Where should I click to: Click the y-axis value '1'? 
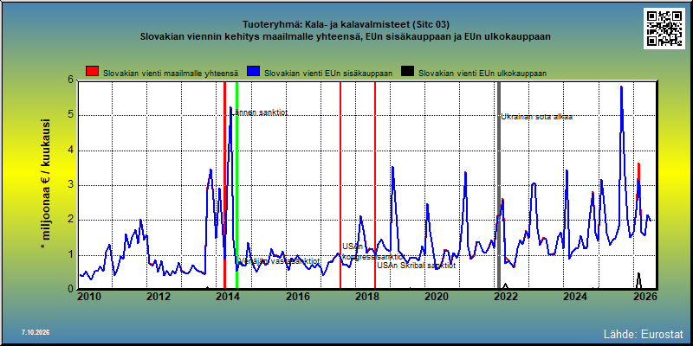pos(70,255)
